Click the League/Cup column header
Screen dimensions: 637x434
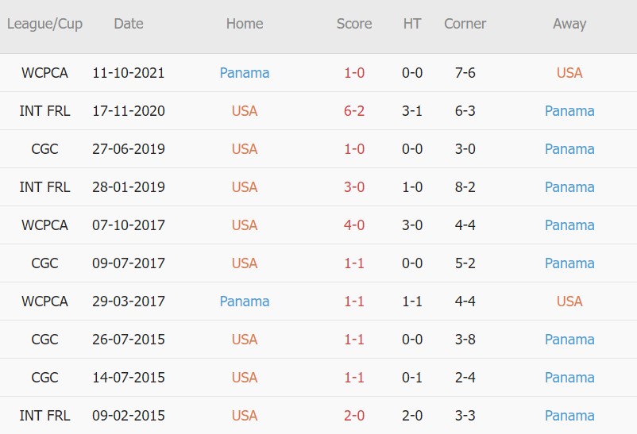pyautogui.click(x=44, y=24)
